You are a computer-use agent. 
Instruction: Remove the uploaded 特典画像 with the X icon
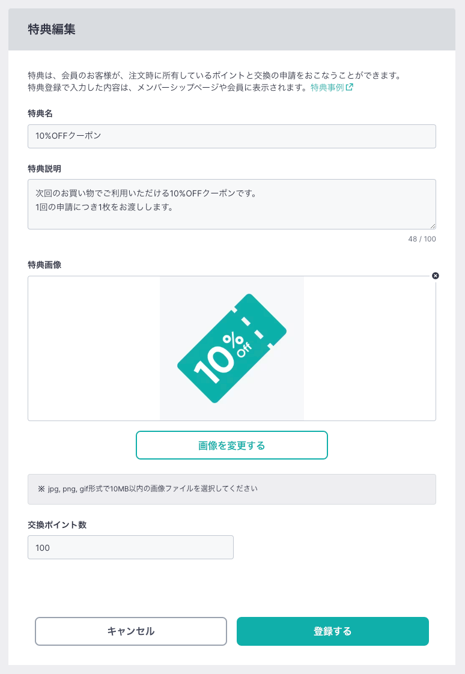click(x=436, y=276)
